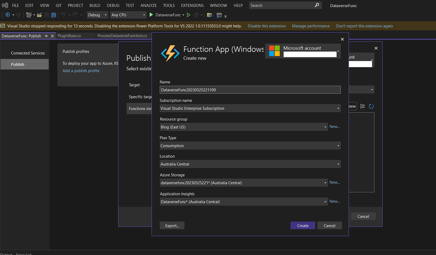Click Add a publish profile link
436x255 pixels.
81,71
